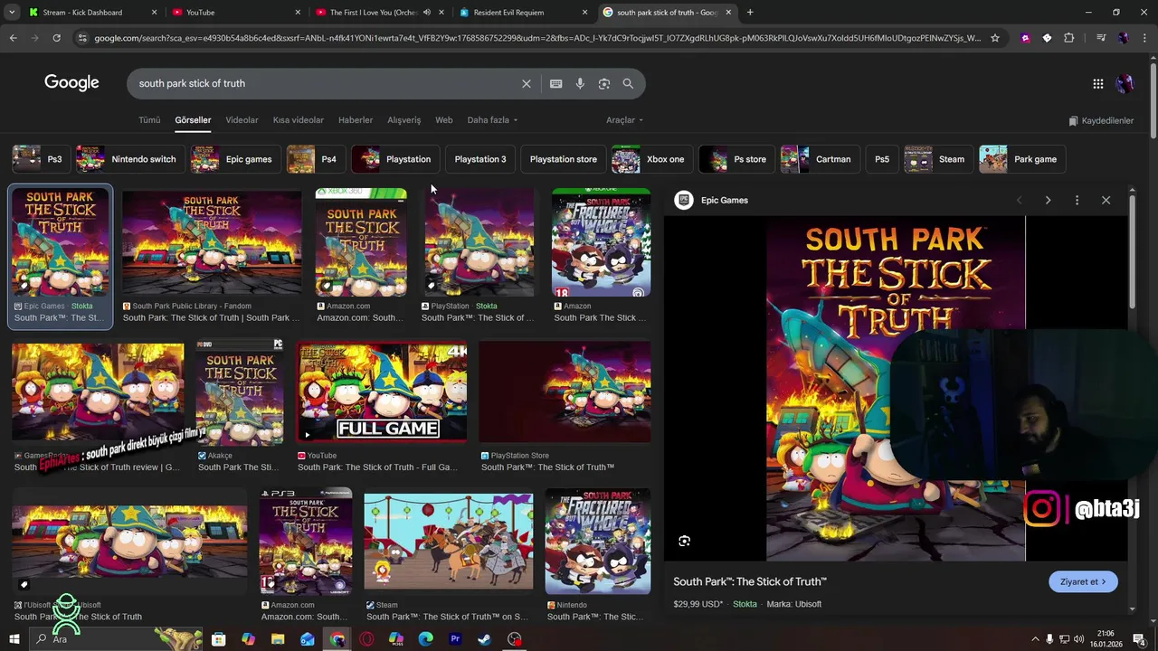
Task: Filter images by the Park game chip
Action: tap(1020, 159)
